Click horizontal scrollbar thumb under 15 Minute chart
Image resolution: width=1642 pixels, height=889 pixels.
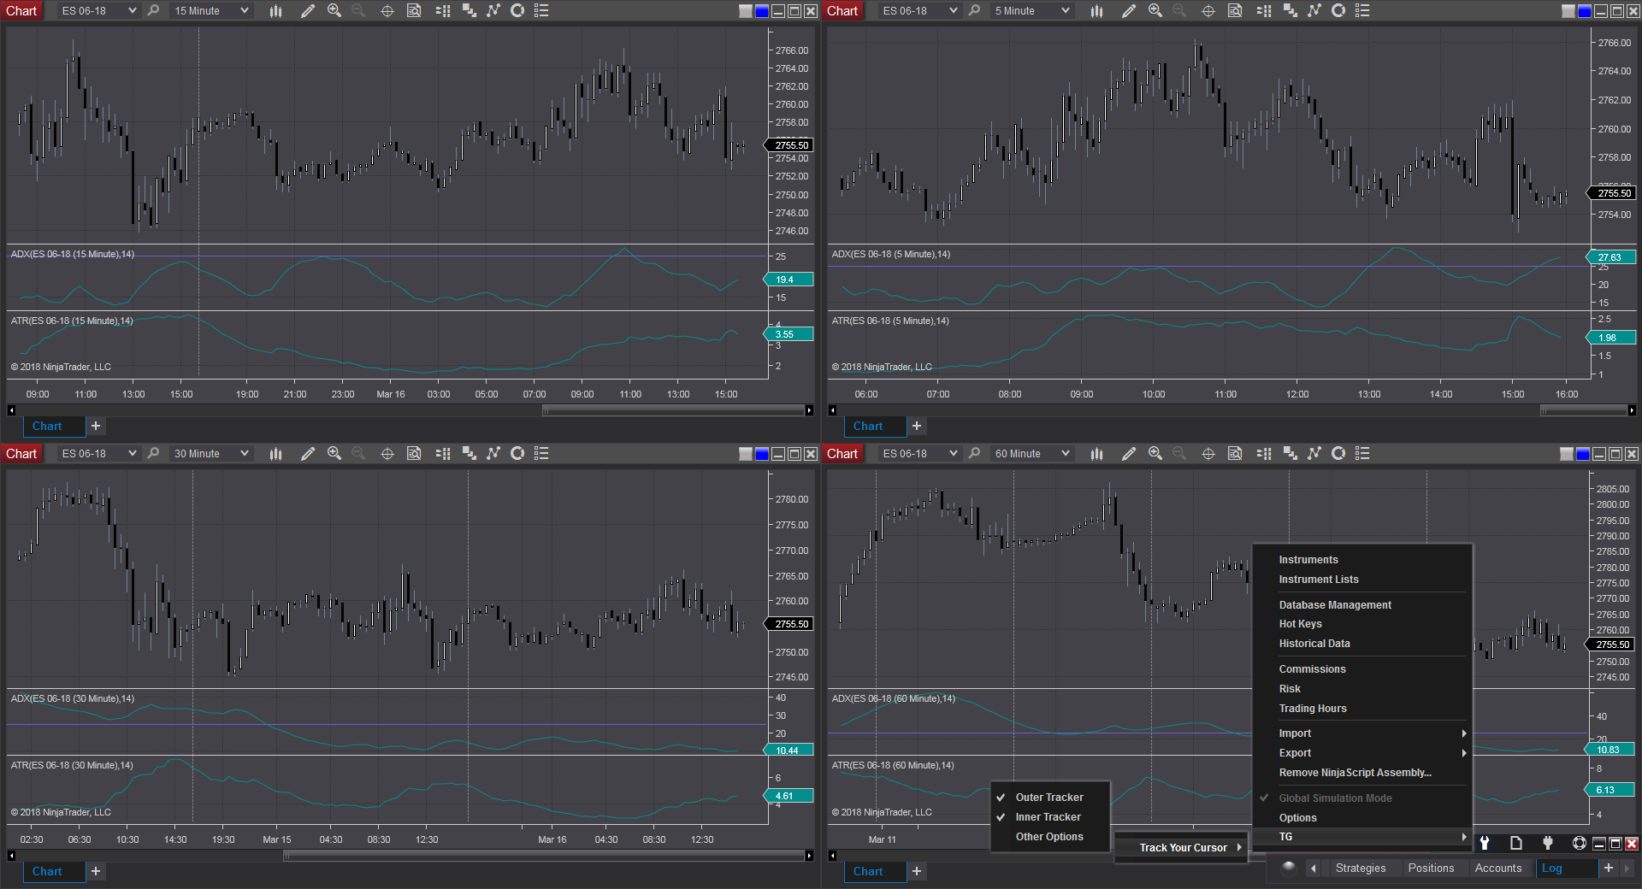[x=673, y=410]
